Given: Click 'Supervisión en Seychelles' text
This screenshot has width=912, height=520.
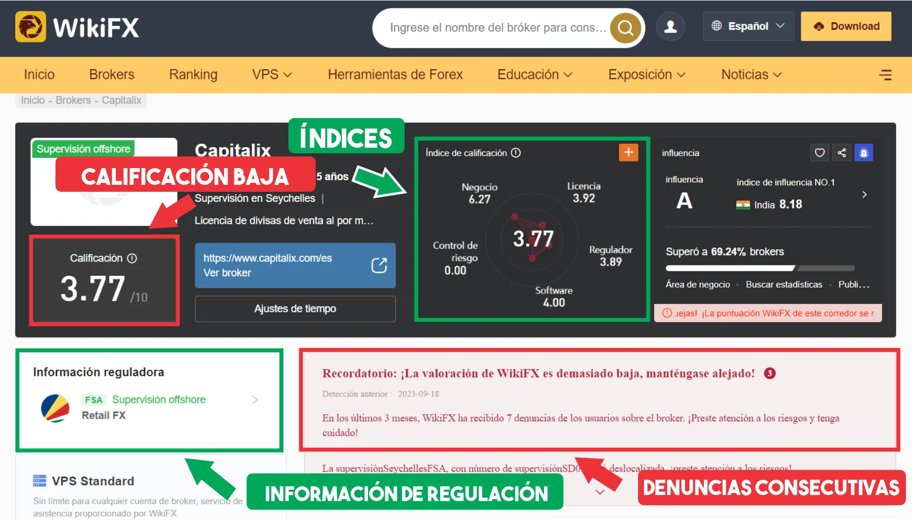Looking at the screenshot, I should pyautogui.click(x=255, y=198).
